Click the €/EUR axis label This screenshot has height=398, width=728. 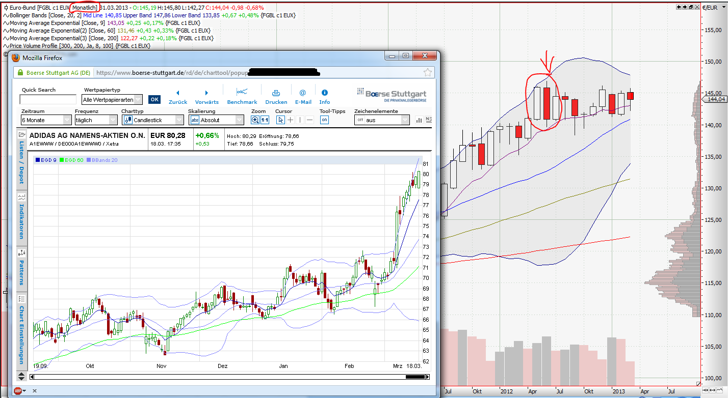click(x=709, y=8)
